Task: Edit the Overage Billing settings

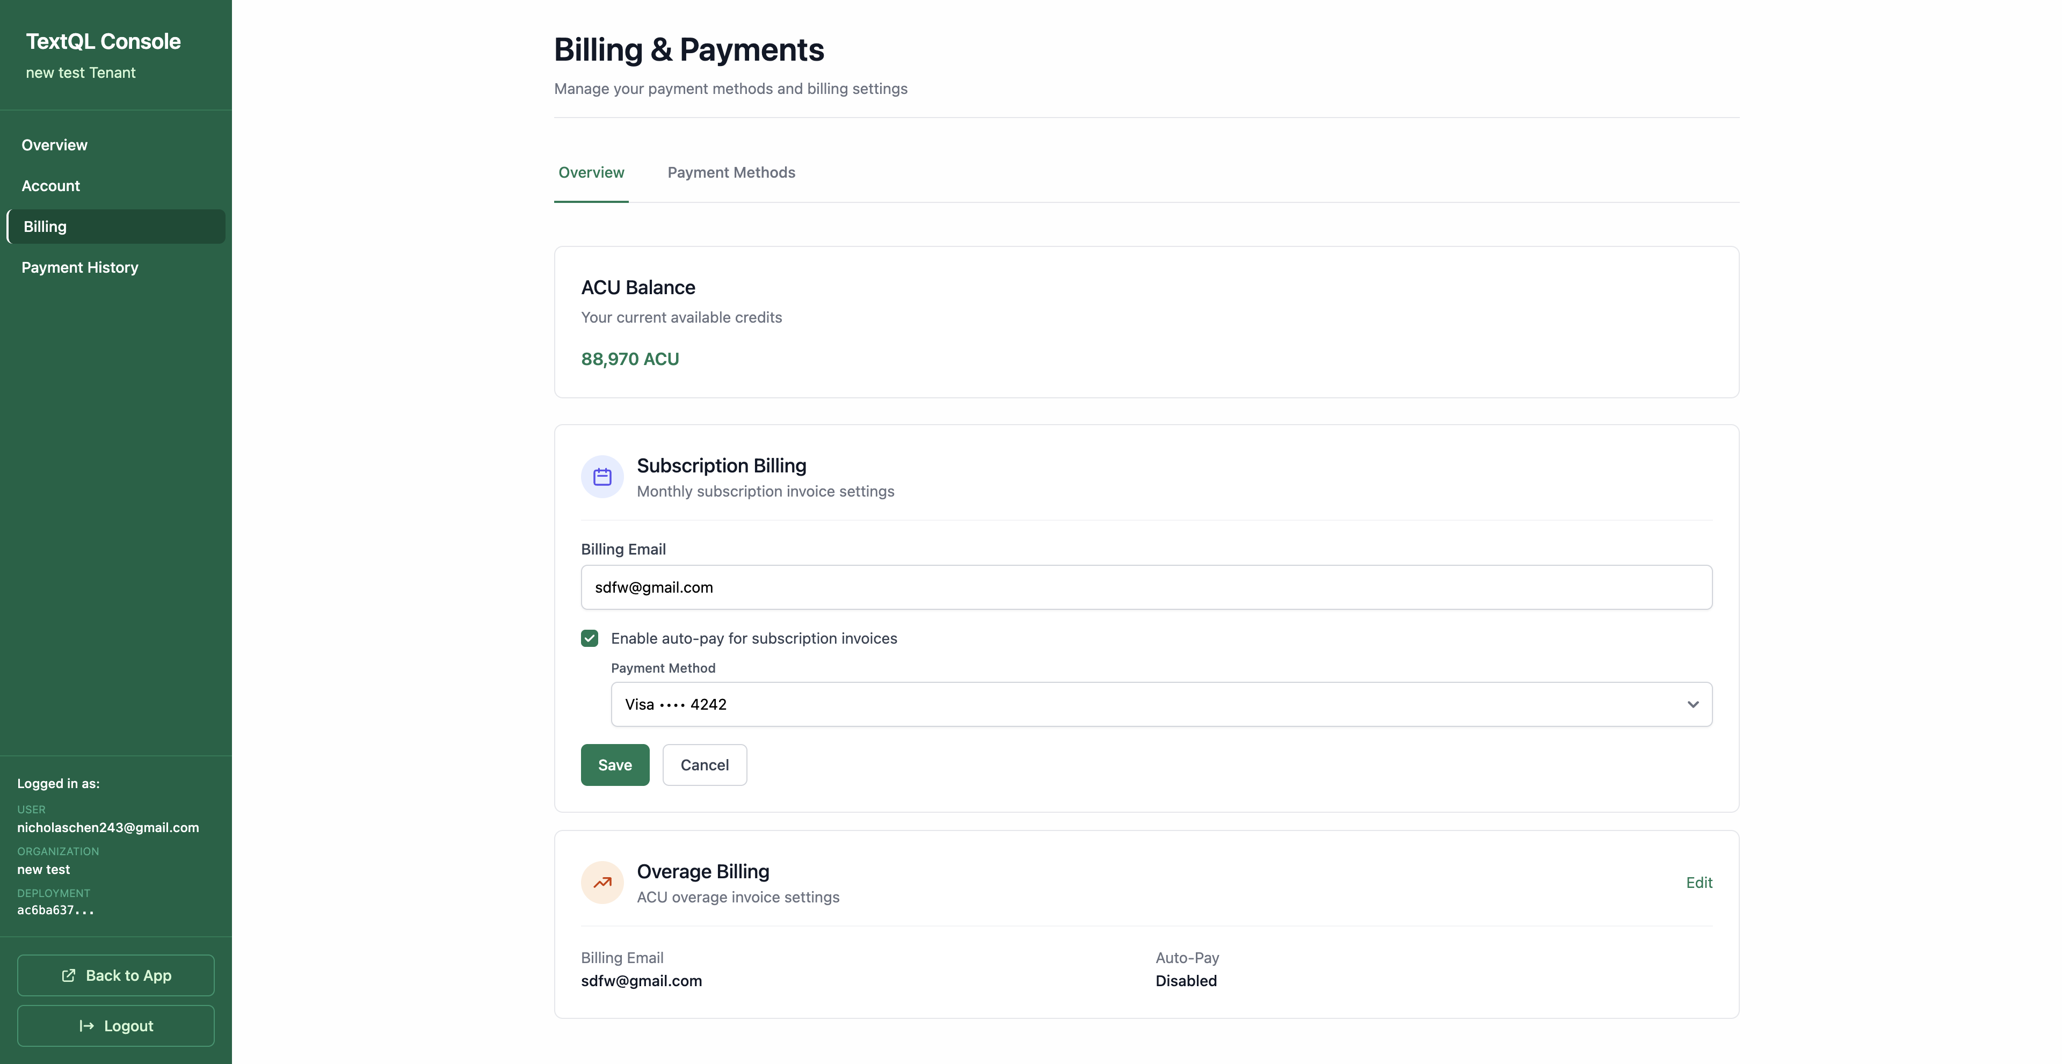Action: point(1698,883)
